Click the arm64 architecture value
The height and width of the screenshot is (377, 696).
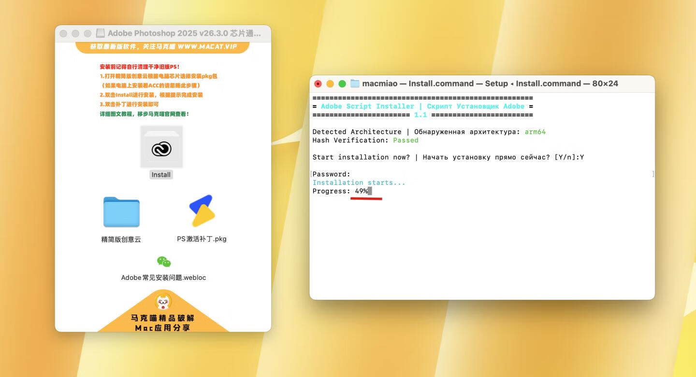point(535,132)
